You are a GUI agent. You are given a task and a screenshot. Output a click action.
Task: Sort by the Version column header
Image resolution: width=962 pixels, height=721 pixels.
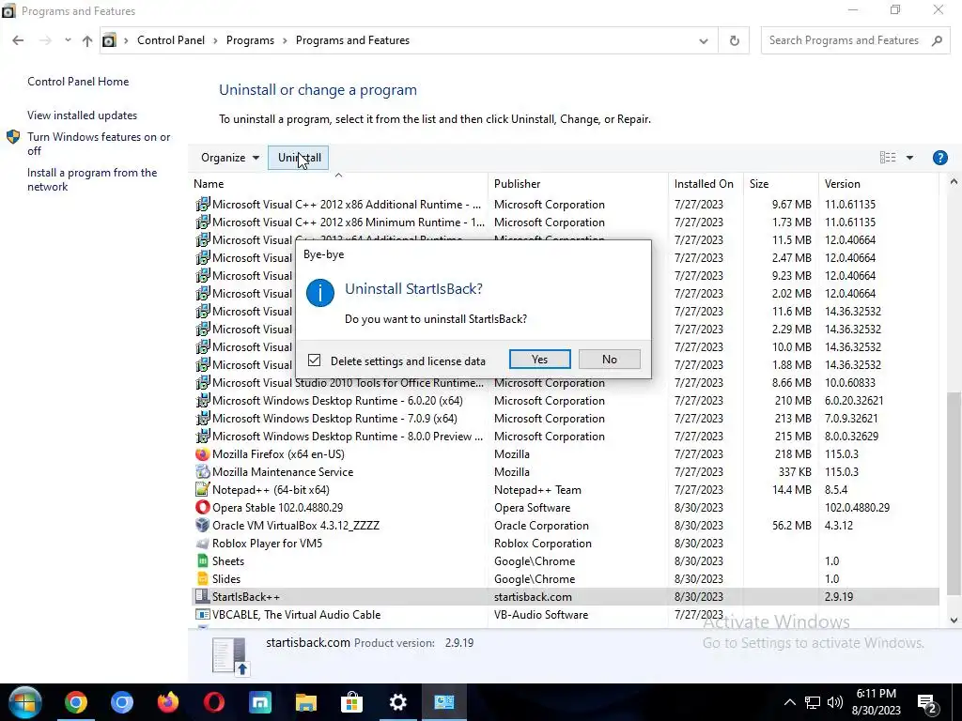878,184
